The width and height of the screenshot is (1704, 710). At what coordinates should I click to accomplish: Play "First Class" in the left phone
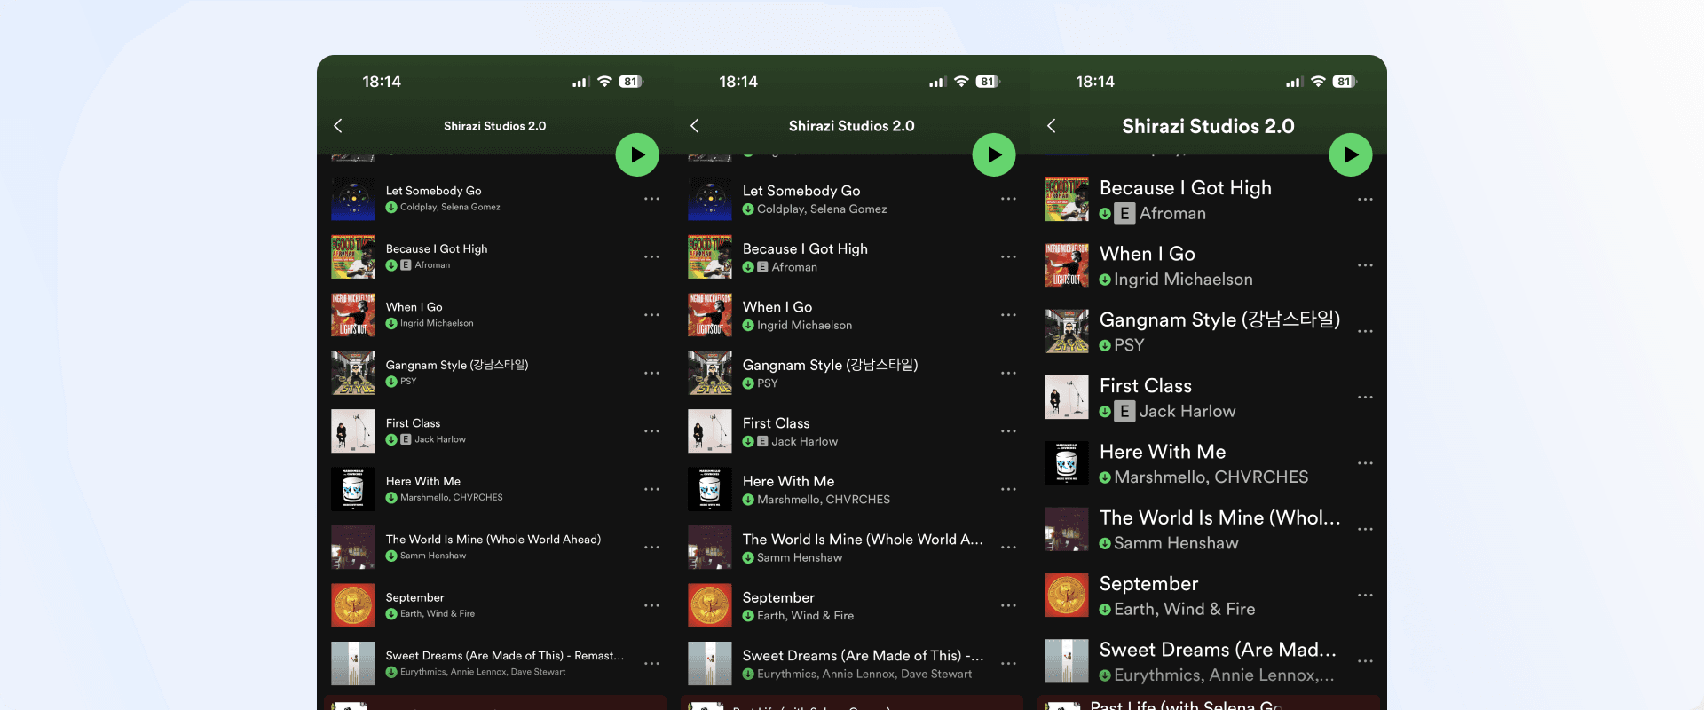coord(413,423)
